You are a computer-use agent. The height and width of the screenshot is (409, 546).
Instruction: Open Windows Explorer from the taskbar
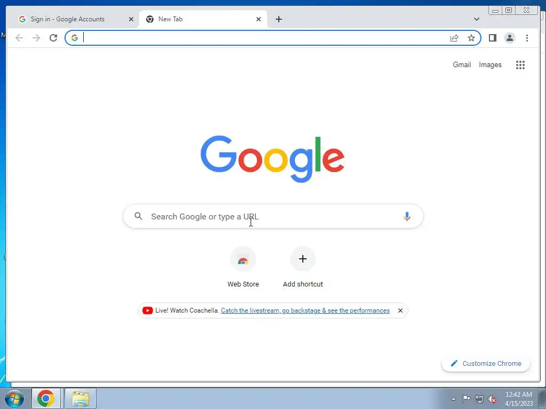81,398
